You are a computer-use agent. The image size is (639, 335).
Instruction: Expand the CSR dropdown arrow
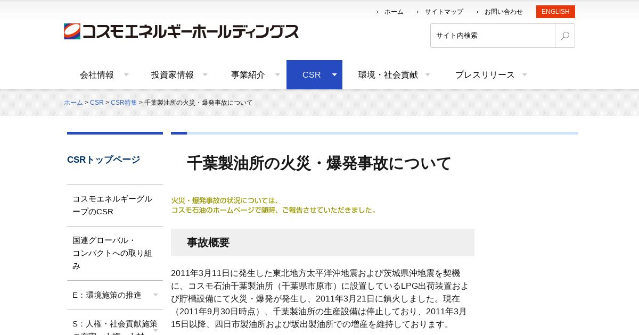[x=334, y=74]
